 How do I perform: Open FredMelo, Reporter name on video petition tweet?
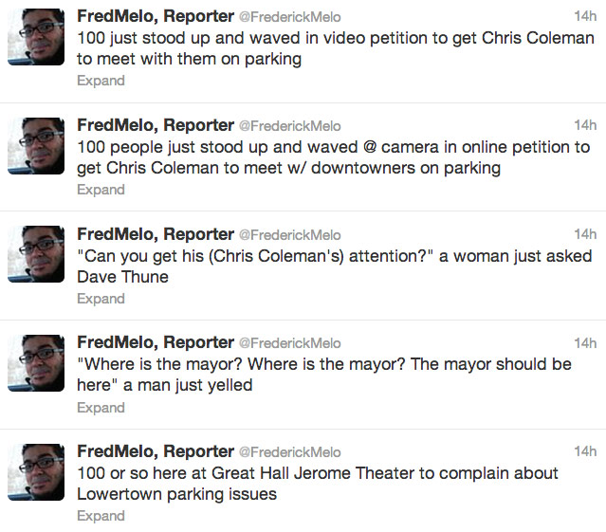pyautogui.click(x=155, y=16)
